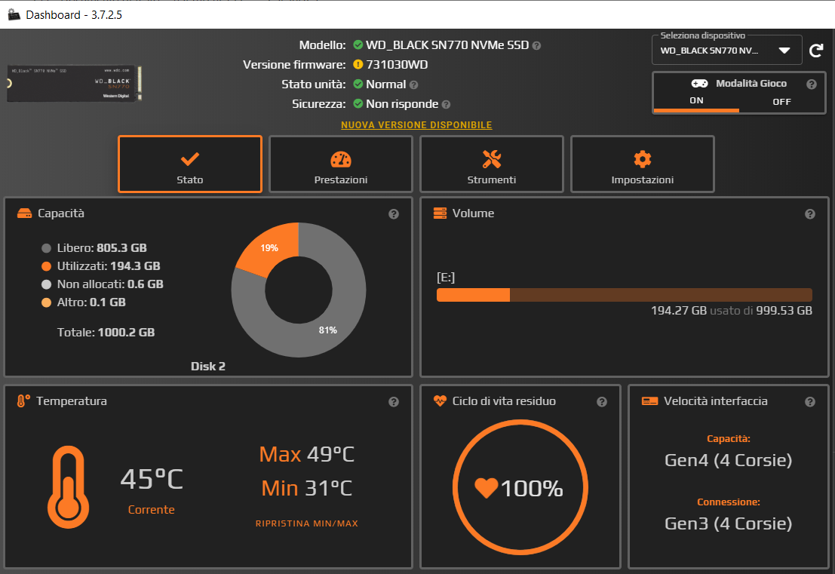Viewport: 835px width, 574px height.
Task: Click the WD_BLACK SN770 drive image
Action: [x=75, y=84]
